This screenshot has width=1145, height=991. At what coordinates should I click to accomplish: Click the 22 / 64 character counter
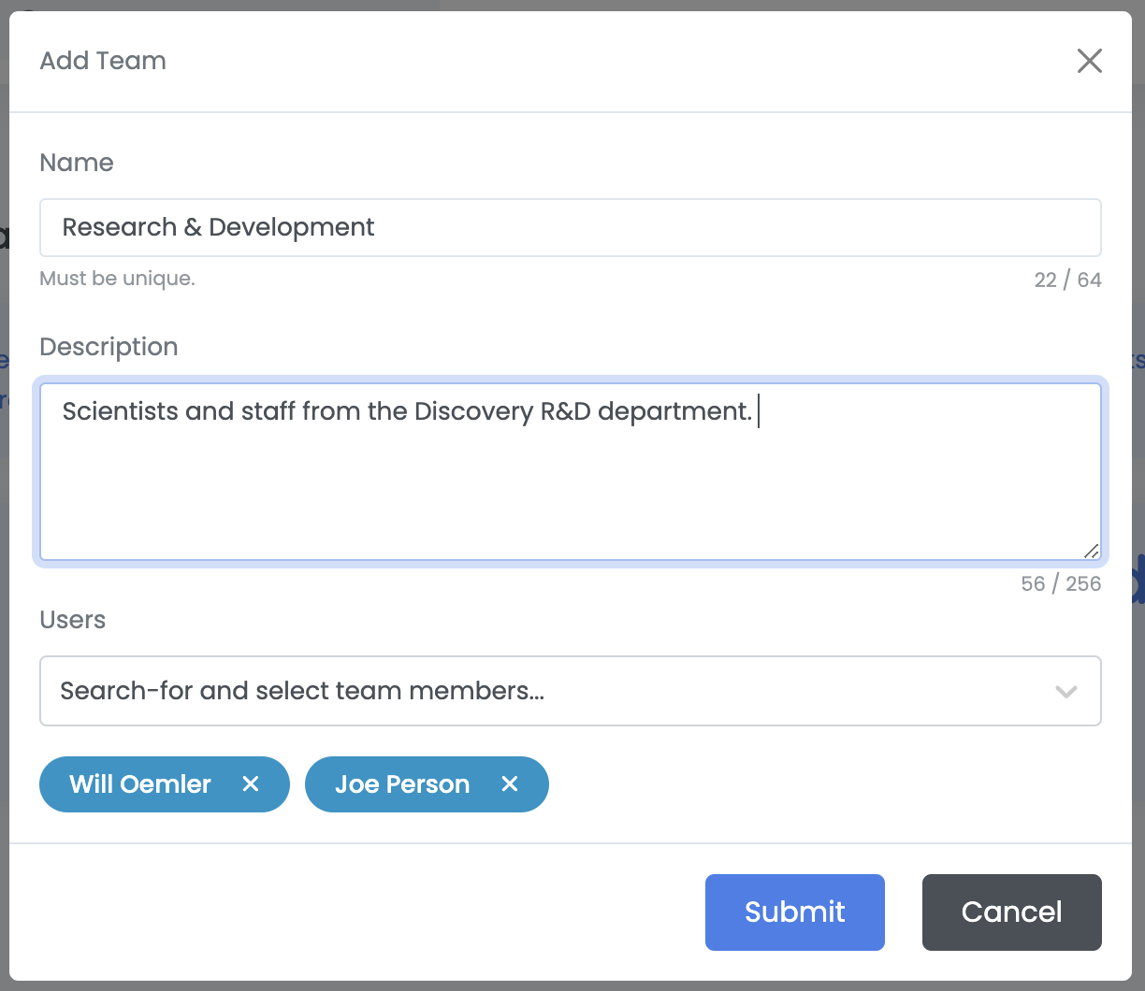(x=1067, y=280)
